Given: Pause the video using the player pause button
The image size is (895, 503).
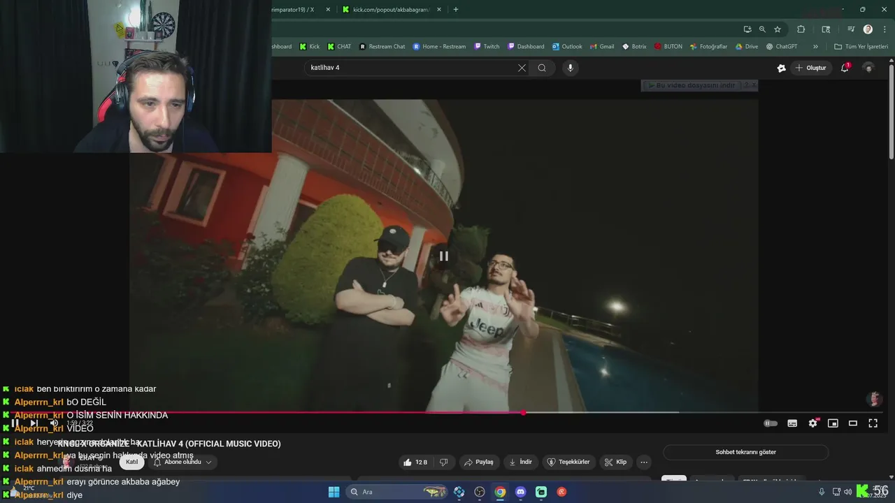Looking at the screenshot, I should coord(15,423).
